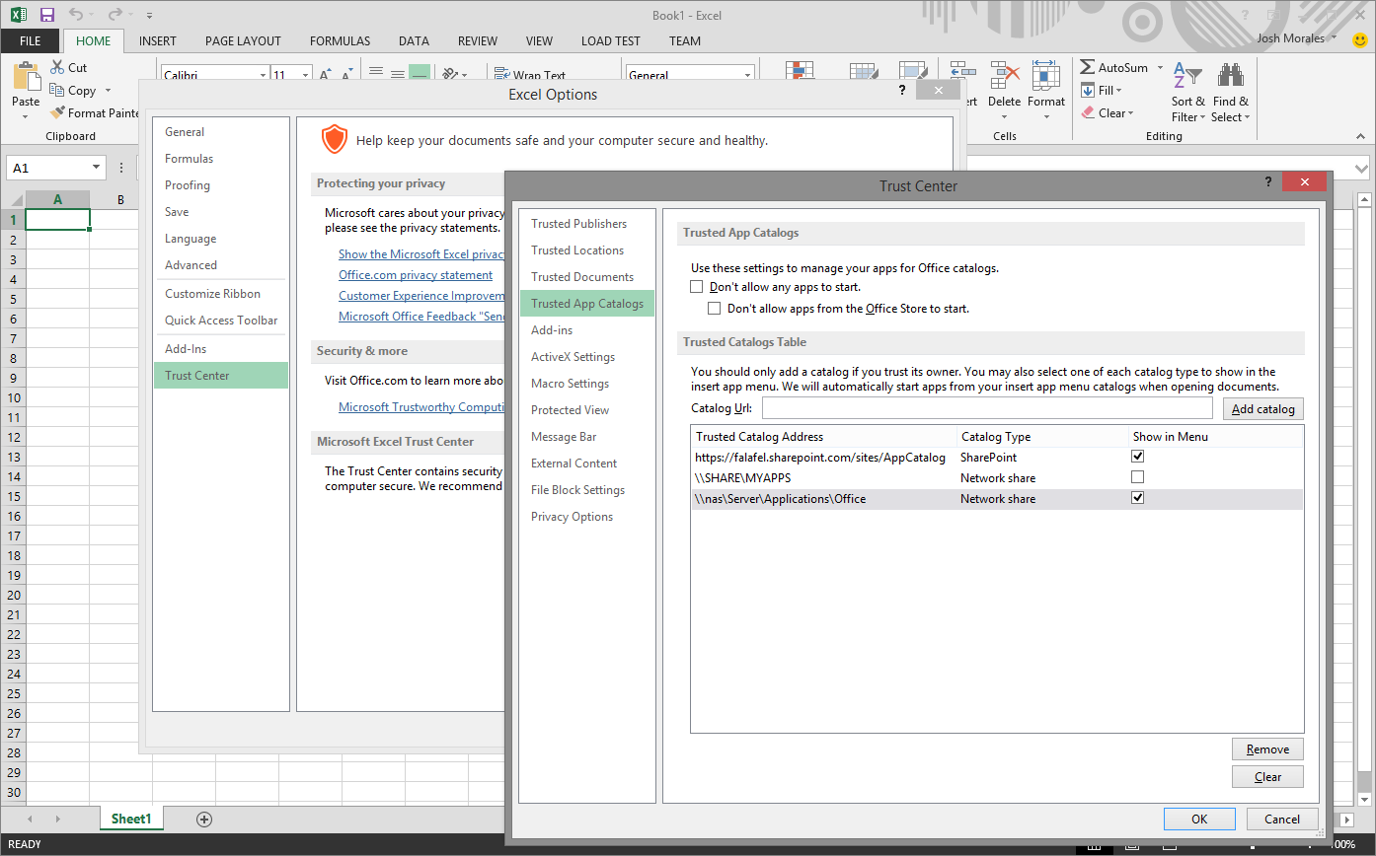The width and height of the screenshot is (1376, 856).
Task: Click inside the Catalog Url field
Action: tap(987, 406)
